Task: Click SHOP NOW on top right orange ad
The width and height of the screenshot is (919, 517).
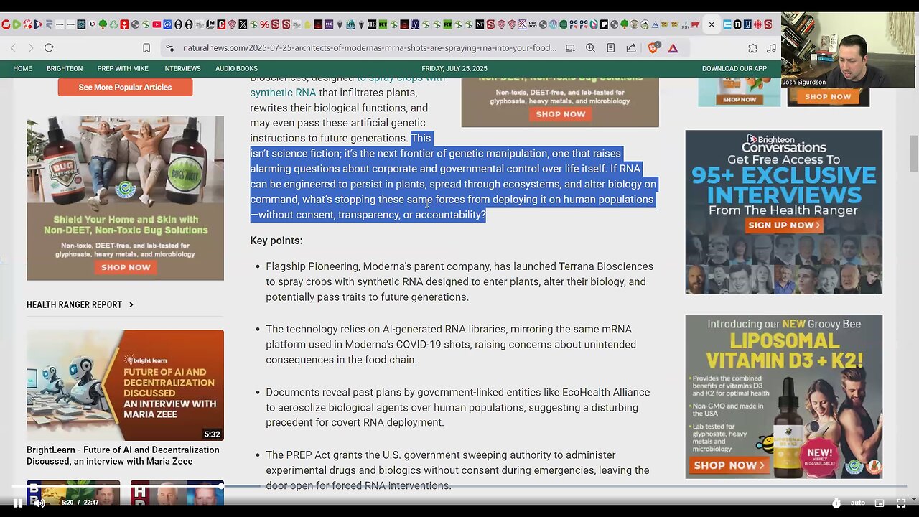Action: (x=828, y=96)
